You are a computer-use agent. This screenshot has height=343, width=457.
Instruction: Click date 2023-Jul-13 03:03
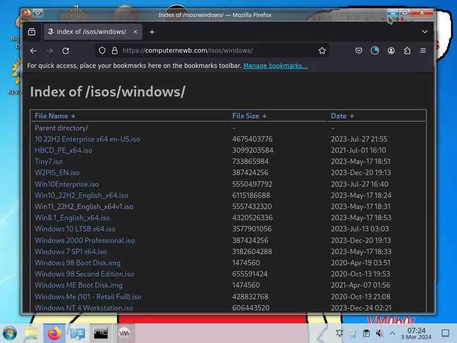(360, 229)
